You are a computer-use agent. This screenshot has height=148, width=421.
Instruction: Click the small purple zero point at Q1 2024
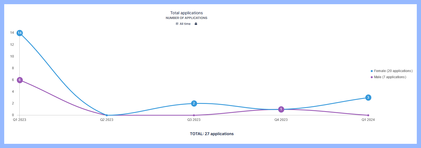click(368, 115)
